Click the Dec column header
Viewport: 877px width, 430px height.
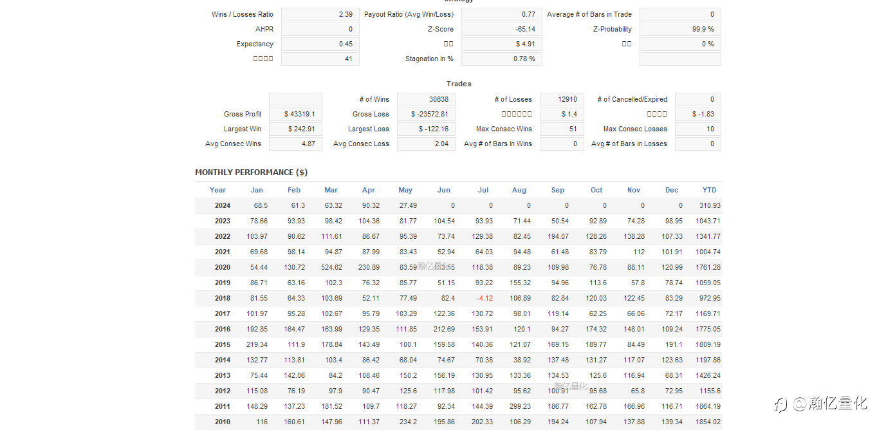(672, 190)
